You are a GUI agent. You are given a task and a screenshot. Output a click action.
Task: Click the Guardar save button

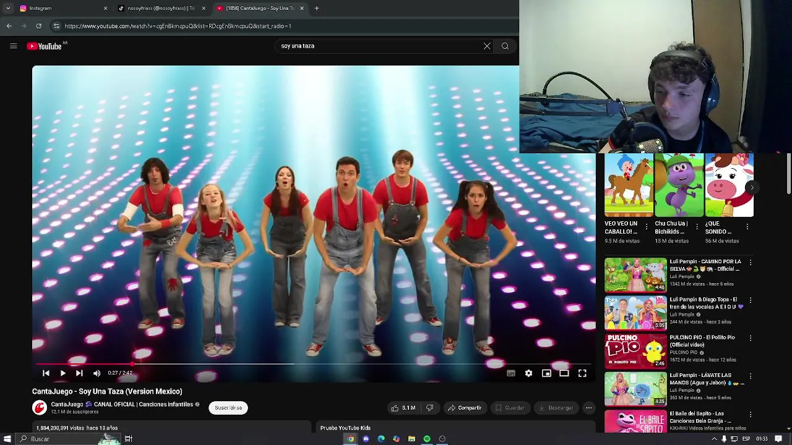pos(510,408)
